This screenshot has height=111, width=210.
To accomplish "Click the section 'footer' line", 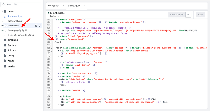I will coord(72,91).
